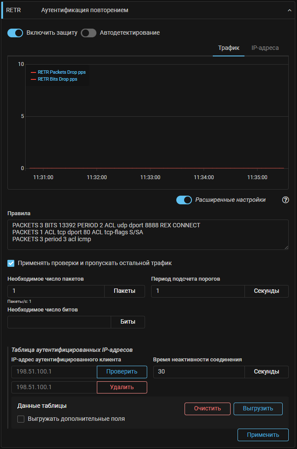This screenshot has width=297, height=449.
Task: Switch to the 'Трафик' tab
Action: [228, 48]
